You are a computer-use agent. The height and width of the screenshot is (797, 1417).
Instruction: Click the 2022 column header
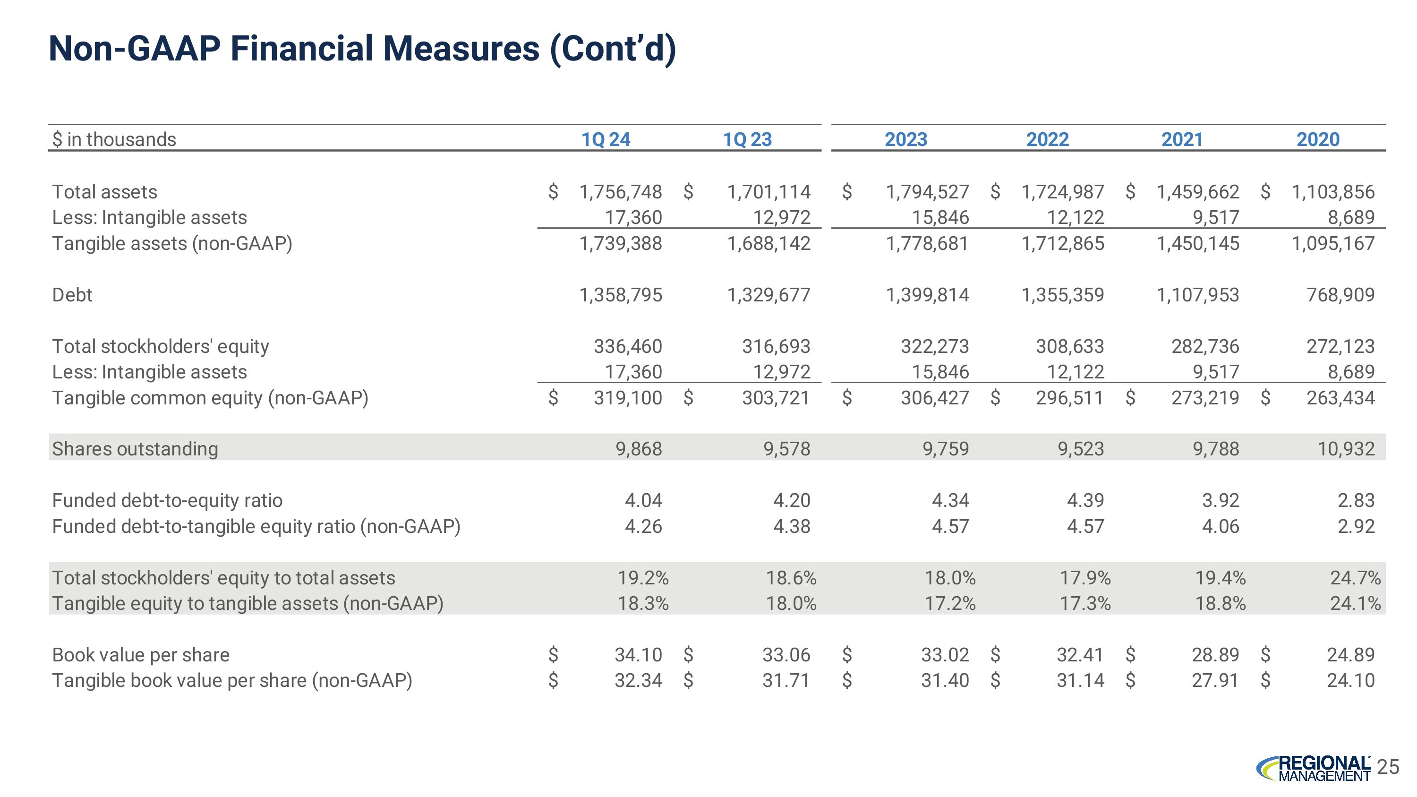1047,139
